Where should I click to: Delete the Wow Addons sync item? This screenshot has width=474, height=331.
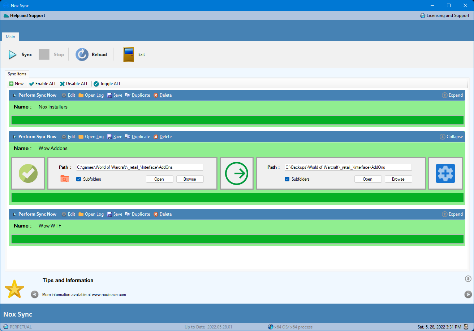coord(163,137)
